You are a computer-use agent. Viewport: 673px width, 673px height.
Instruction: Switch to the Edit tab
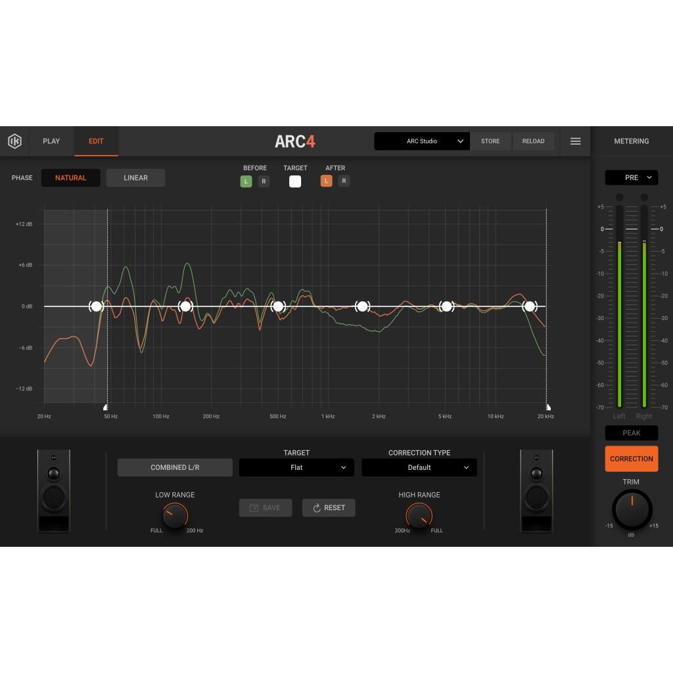[x=96, y=141]
